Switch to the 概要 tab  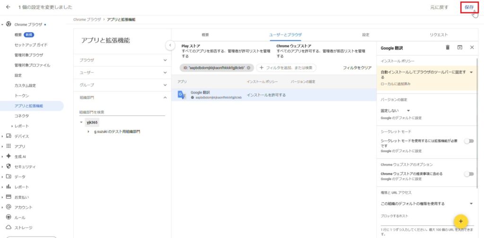[205, 35]
